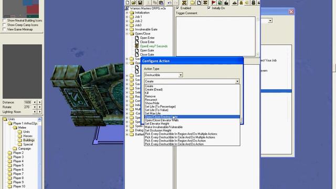This screenshot has height=189, width=336.
Task: Collapse the Open/Close category
Action: tap(127, 34)
